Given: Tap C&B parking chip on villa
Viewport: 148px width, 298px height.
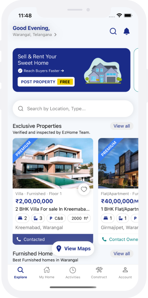Looking at the screenshot, I should coord(56,218).
